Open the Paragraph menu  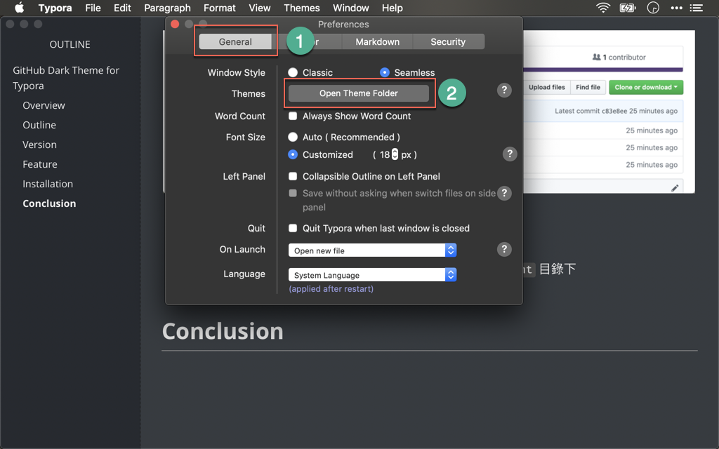tap(167, 8)
